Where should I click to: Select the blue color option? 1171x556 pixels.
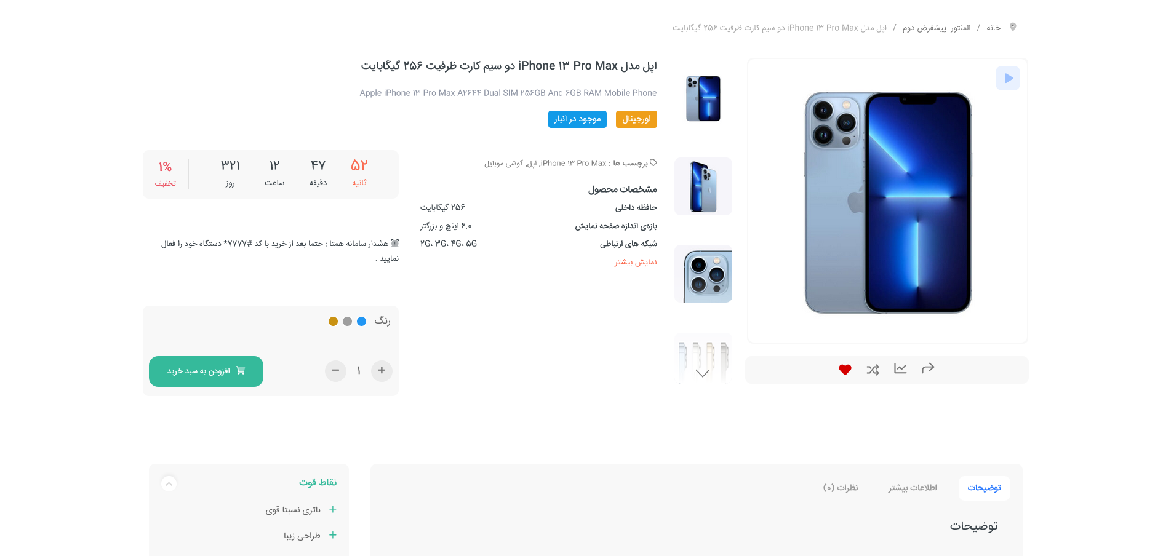(x=362, y=321)
